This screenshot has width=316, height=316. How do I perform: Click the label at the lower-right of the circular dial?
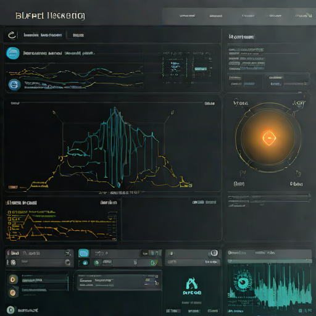click(296, 184)
